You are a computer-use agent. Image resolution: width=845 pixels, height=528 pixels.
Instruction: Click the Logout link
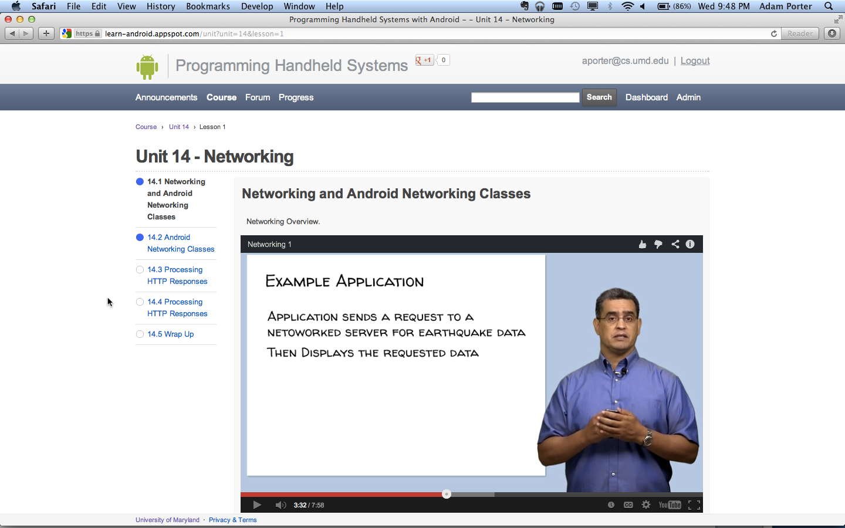[695, 61]
